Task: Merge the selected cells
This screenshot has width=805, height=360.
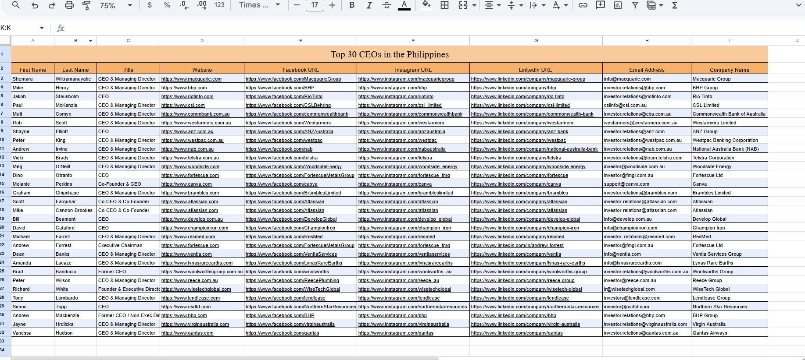Action: point(463,5)
